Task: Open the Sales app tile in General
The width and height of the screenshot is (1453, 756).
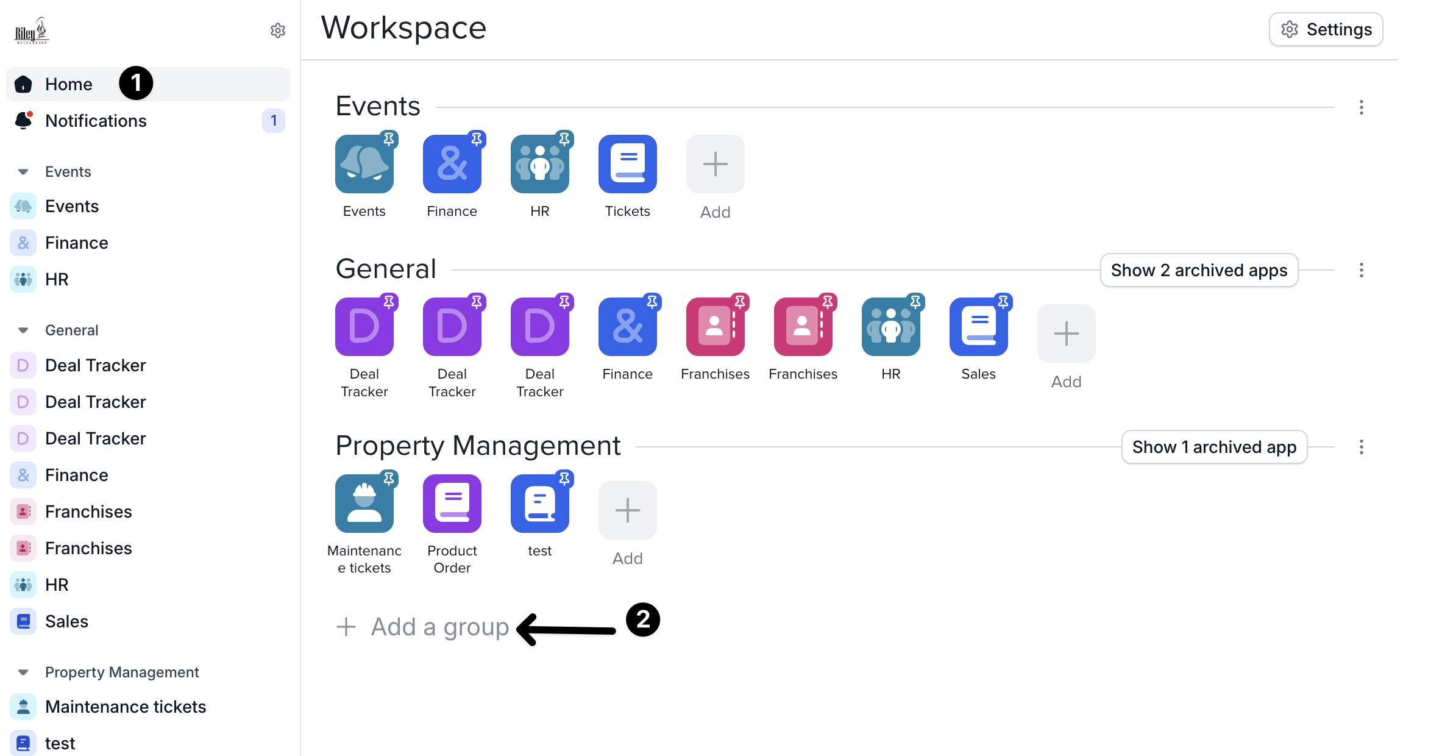Action: 978,327
